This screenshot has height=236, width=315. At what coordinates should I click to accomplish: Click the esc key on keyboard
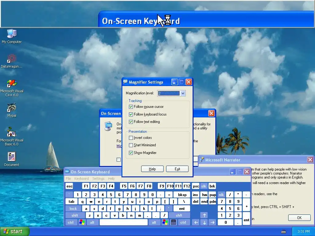point(70,186)
